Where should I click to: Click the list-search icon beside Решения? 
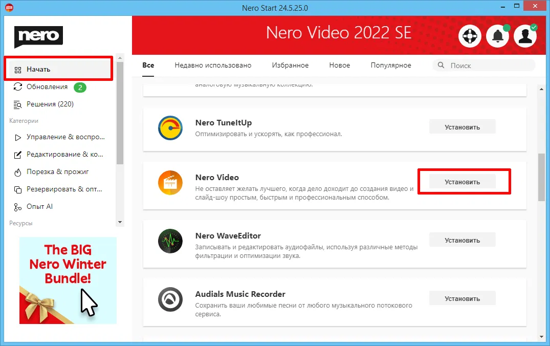(x=17, y=104)
